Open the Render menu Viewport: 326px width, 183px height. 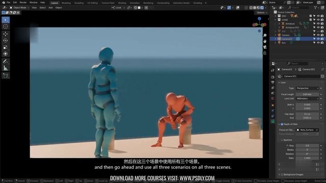pos(23,3)
